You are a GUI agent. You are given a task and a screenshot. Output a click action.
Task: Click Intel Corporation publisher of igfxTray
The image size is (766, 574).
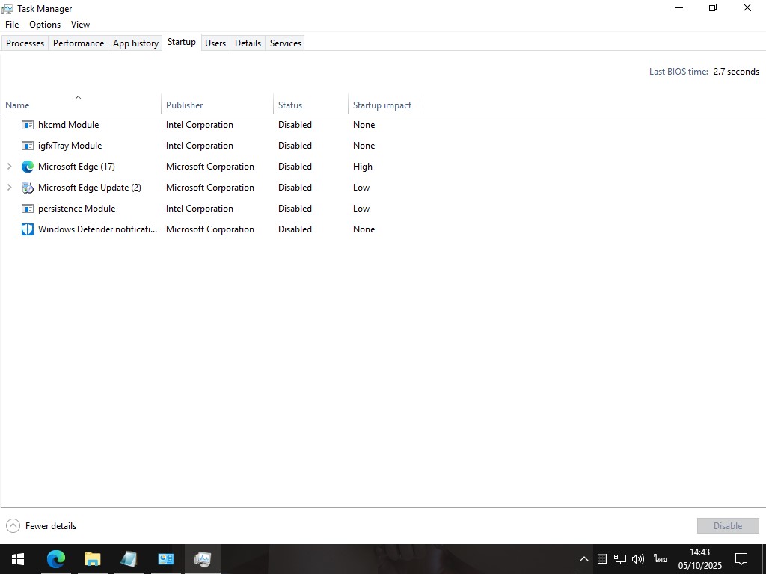tap(199, 146)
